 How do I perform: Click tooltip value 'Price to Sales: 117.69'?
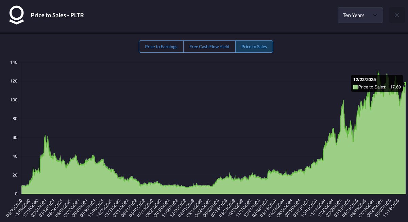click(380, 87)
